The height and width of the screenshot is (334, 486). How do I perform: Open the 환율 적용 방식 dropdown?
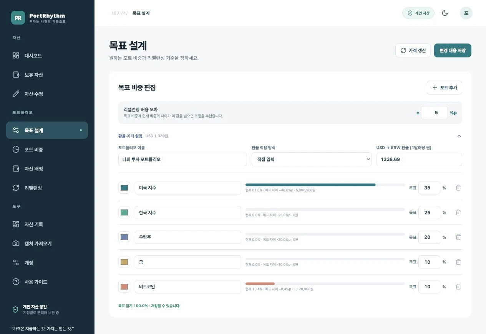click(x=312, y=160)
